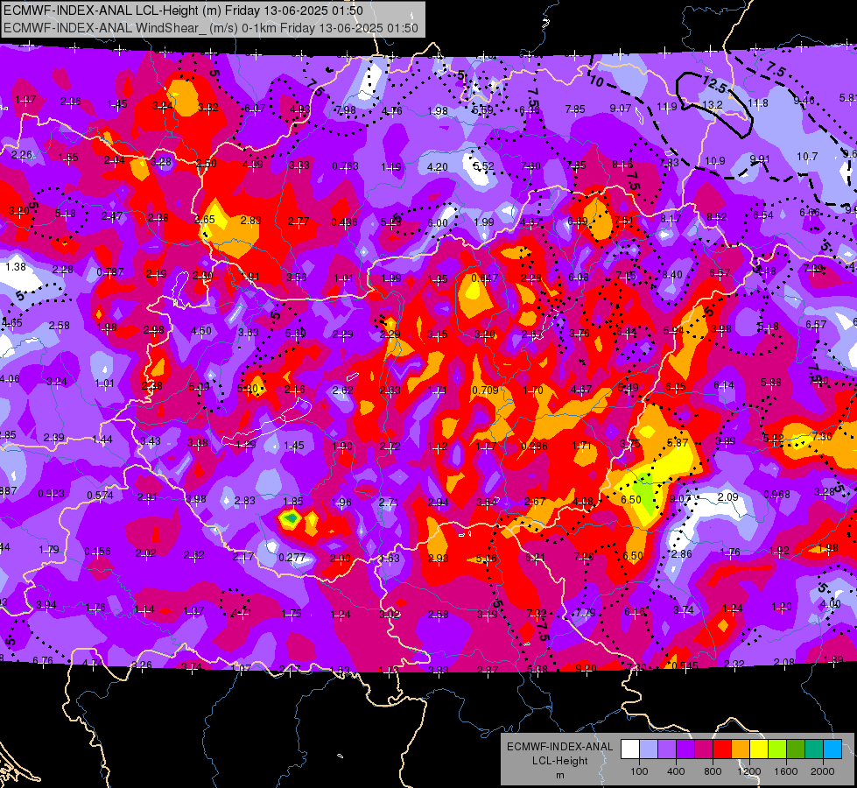Click the 10.9 wind shear value
This screenshot has height=788, width=857.
tap(715, 161)
